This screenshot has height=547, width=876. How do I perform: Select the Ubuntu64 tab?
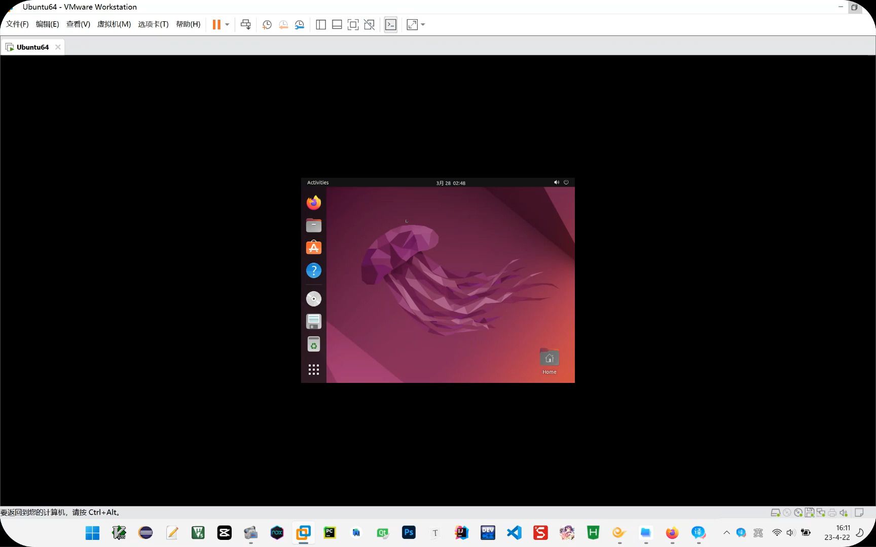point(32,47)
